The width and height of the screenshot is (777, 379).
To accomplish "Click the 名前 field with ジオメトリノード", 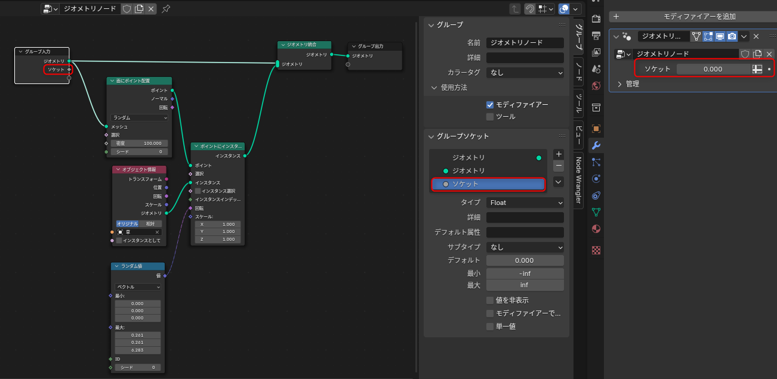I will tap(525, 43).
